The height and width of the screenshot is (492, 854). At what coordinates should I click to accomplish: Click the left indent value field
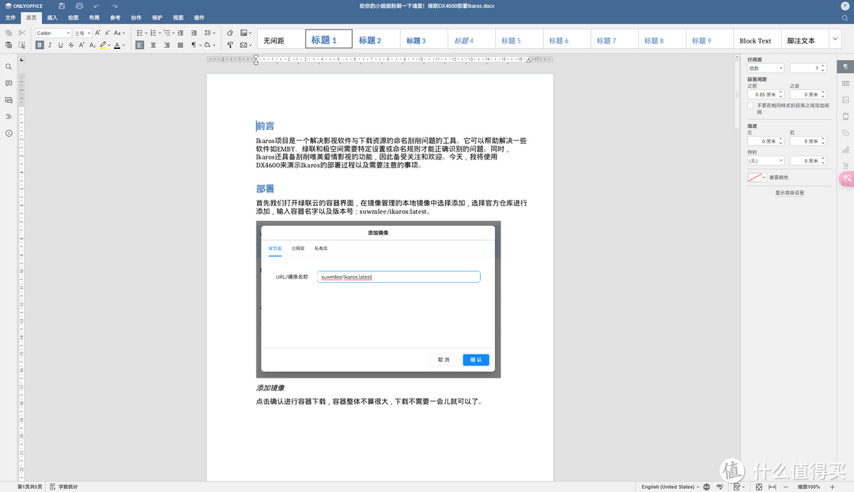(x=765, y=141)
